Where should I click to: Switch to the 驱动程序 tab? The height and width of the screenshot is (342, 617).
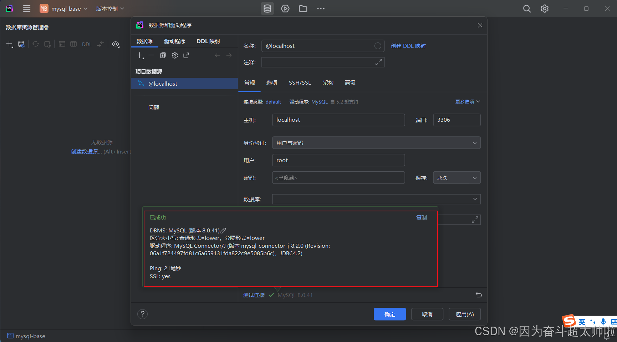click(175, 41)
